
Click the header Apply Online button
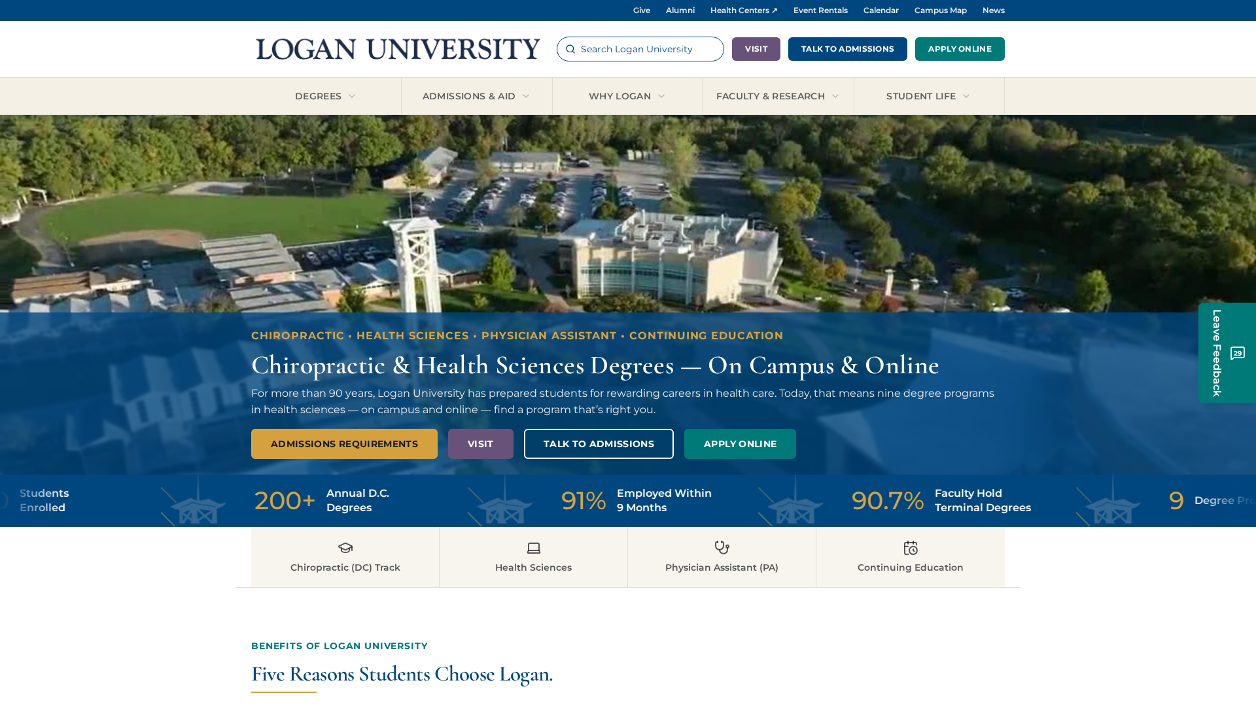(960, 49)
